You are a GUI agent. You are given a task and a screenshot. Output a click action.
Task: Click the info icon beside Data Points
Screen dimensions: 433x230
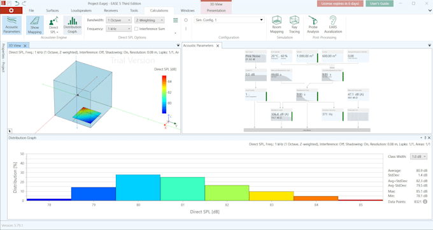click(425, 202)
